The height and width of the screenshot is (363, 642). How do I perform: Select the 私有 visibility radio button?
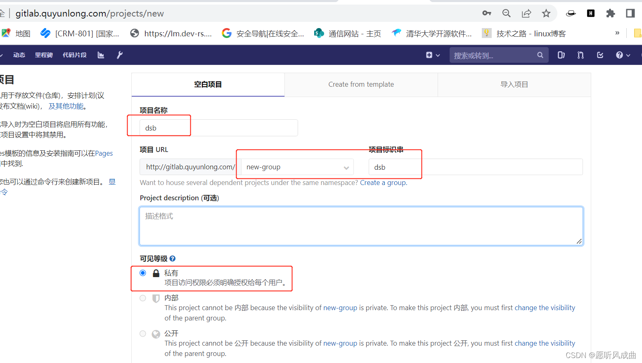click(x=142, y=273)
